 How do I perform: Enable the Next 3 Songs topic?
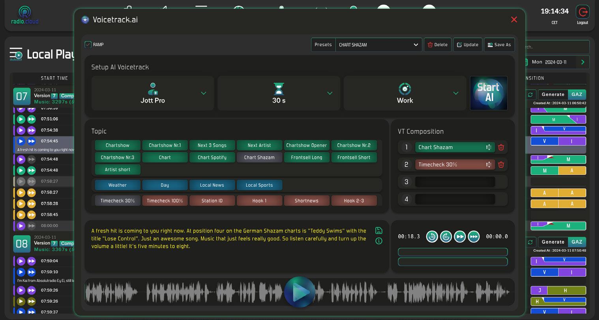[212, 145]
